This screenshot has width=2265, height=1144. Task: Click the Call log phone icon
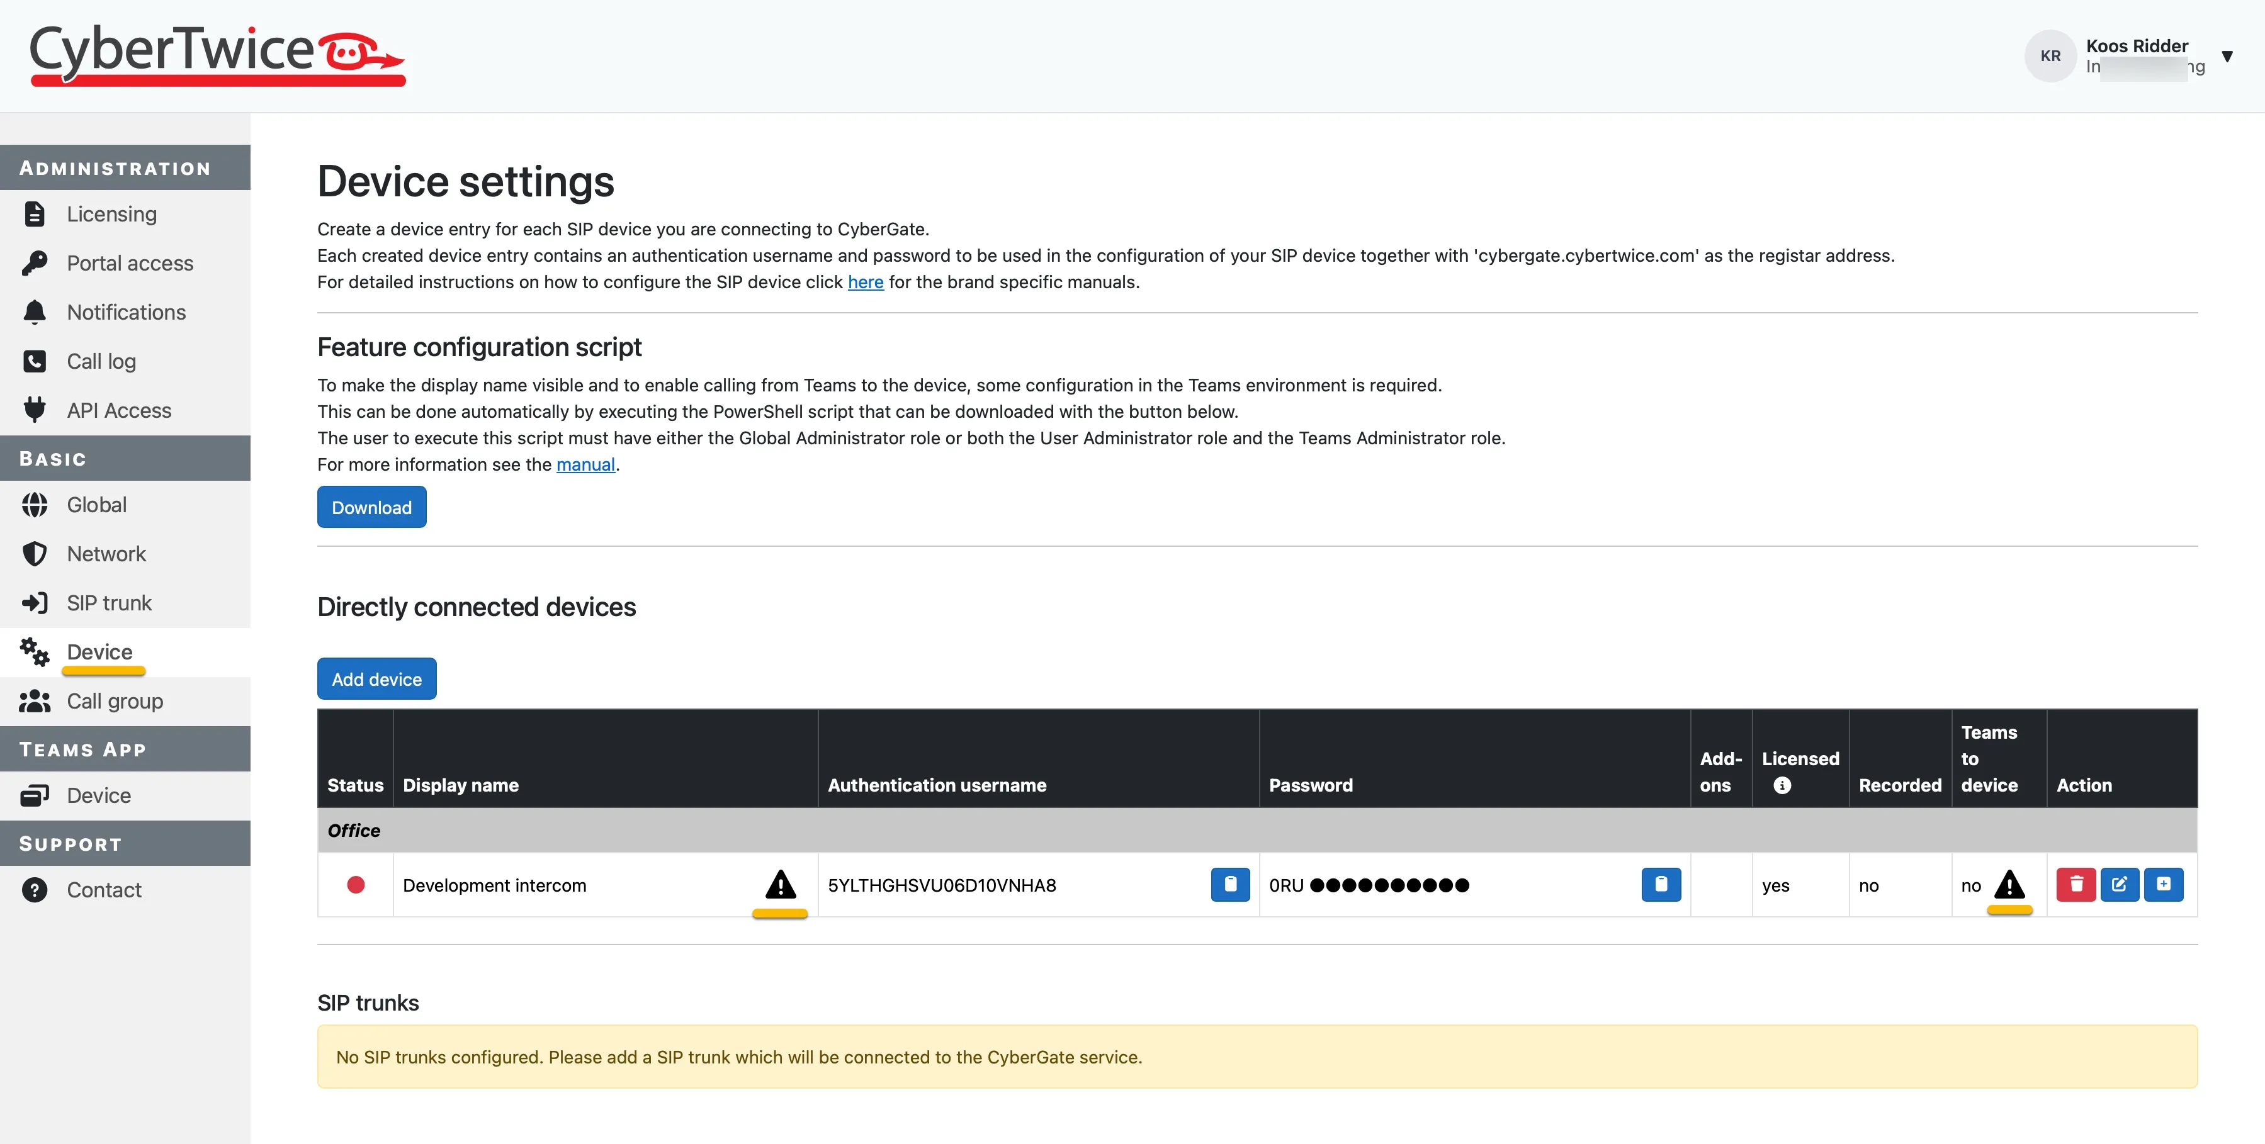tap(34, 361)
